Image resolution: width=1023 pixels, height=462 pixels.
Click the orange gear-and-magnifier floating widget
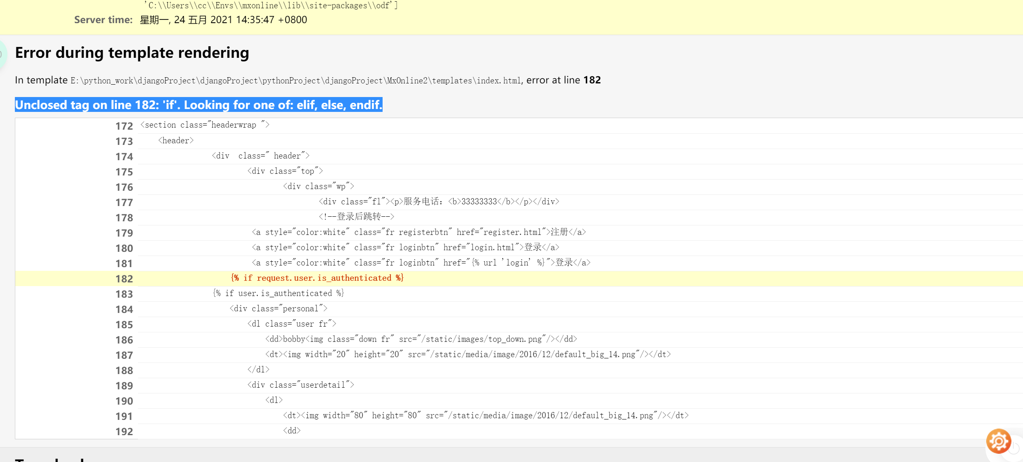point(998,441)
